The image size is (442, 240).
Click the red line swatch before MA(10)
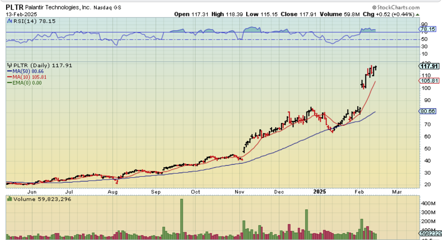[9, 77]
